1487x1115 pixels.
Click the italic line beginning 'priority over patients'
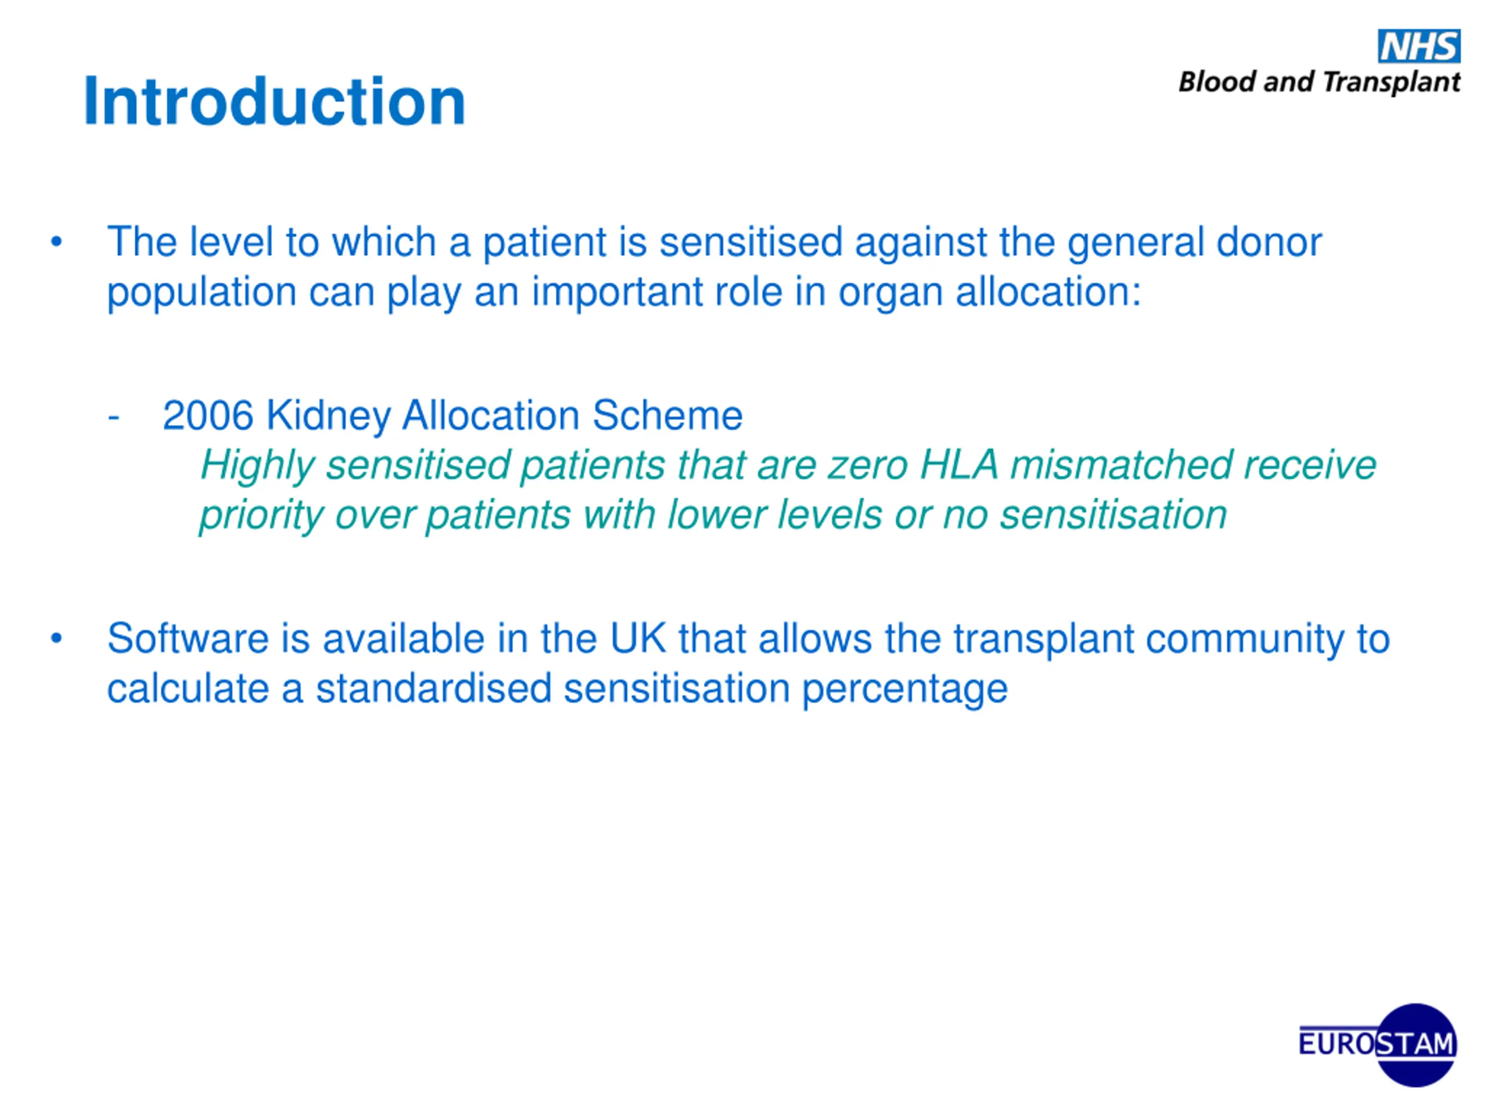coord(713,516)
